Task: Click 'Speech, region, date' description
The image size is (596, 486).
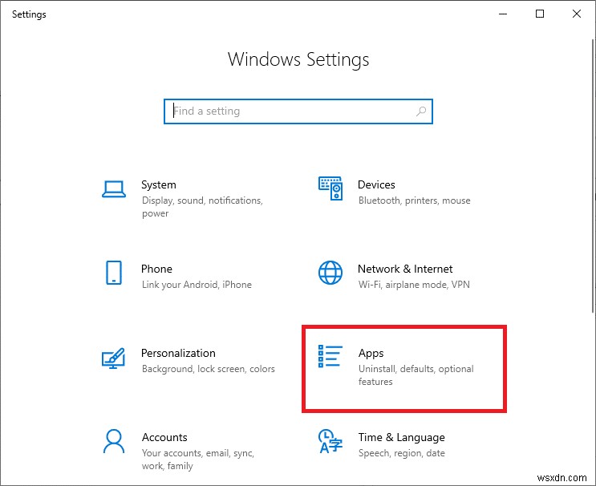Action: tap(401, 453)
